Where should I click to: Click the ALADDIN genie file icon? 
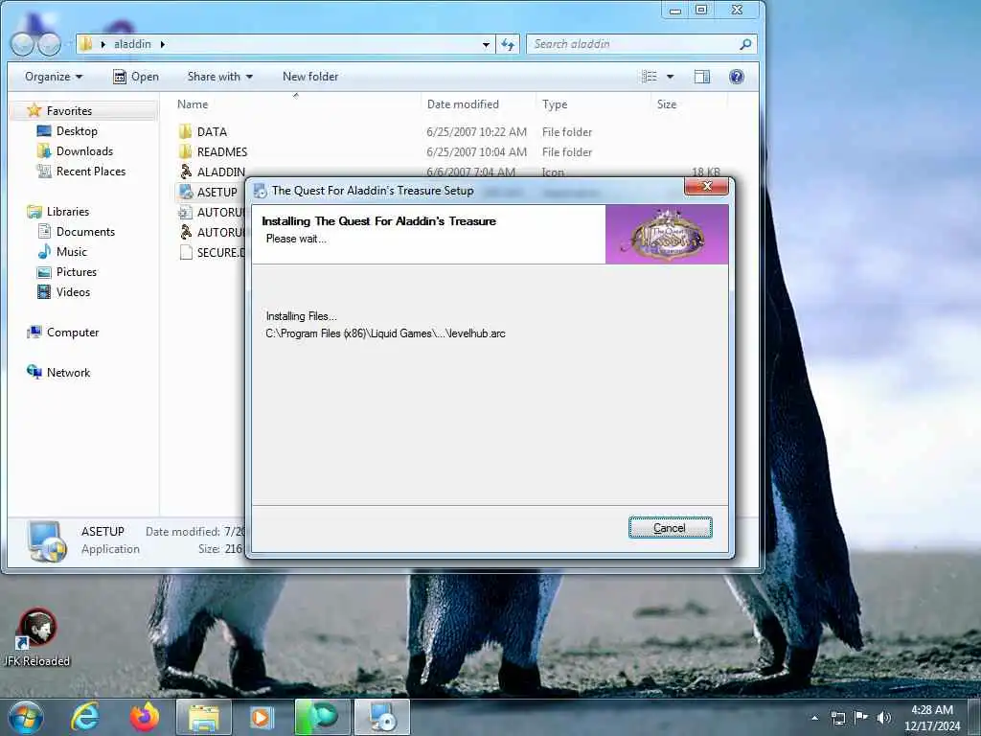[186, 172]
